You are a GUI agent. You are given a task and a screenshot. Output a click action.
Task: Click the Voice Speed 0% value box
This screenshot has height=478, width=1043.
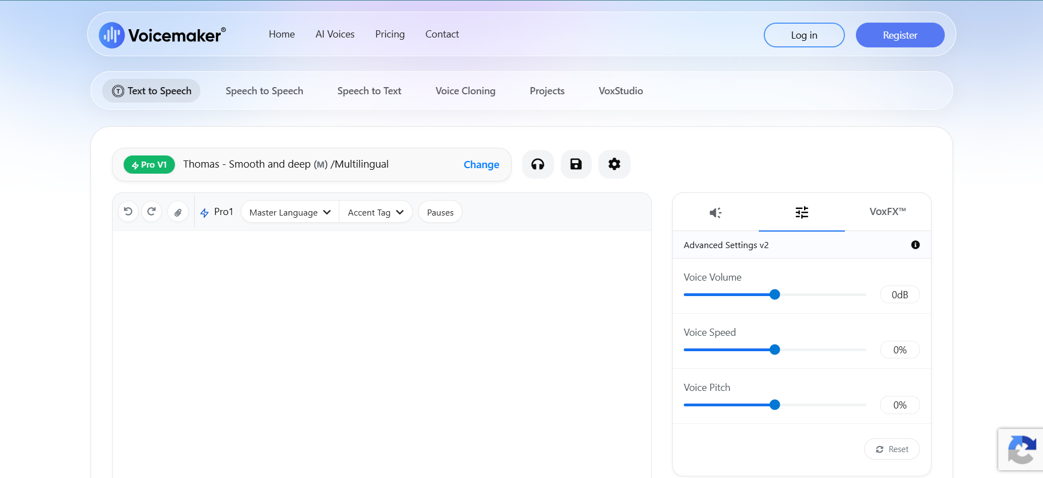pyautogui.click(x=900, y=350)
